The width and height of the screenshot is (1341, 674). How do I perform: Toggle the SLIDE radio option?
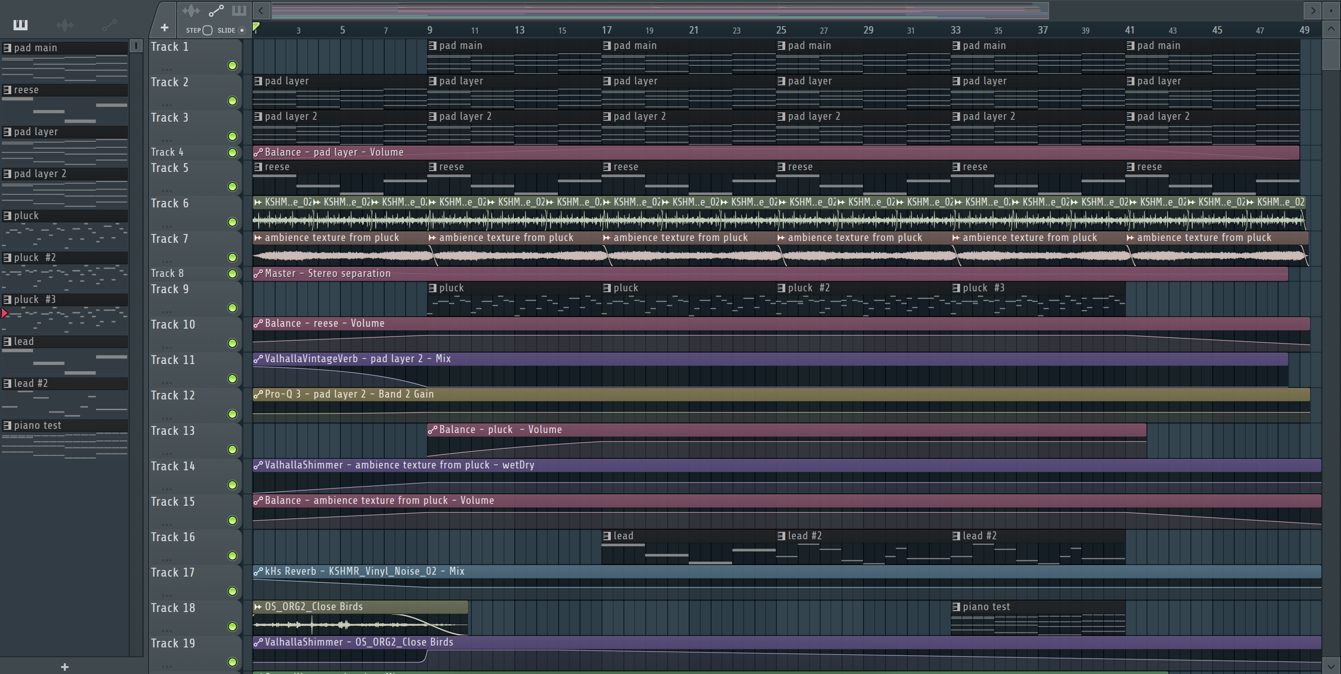tap(242, 30)
